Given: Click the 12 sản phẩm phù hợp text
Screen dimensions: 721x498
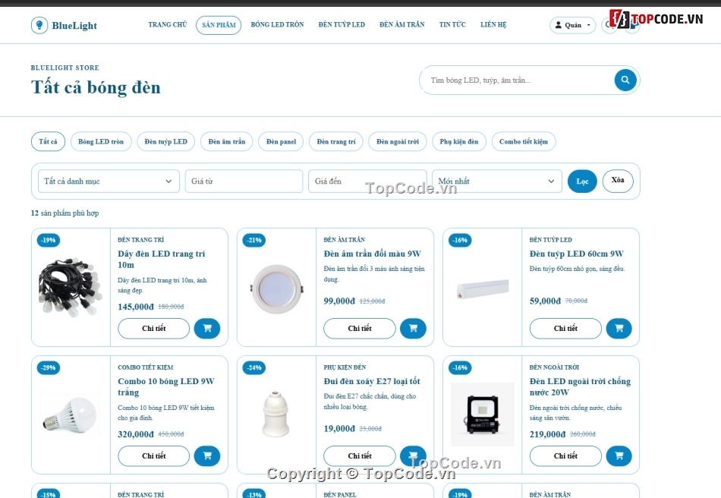Looking at the screenshot, I should [65, 213].
